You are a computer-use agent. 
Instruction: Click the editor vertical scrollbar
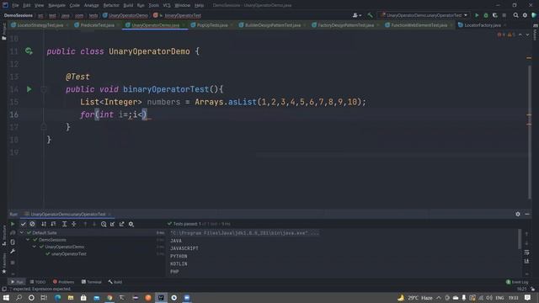click(530, 132)
